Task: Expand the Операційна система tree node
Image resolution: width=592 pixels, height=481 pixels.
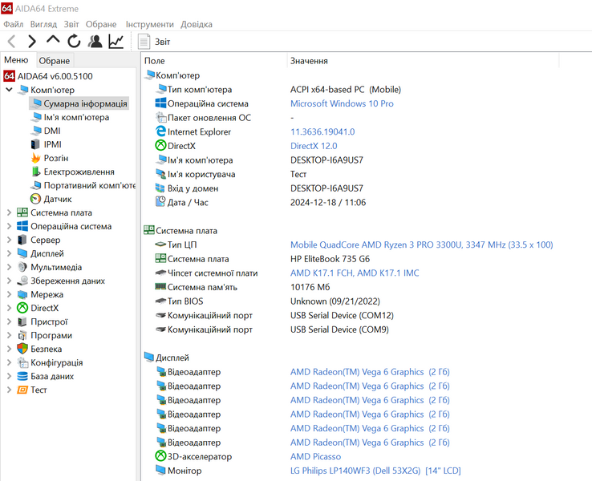Action: pos(9,226)
